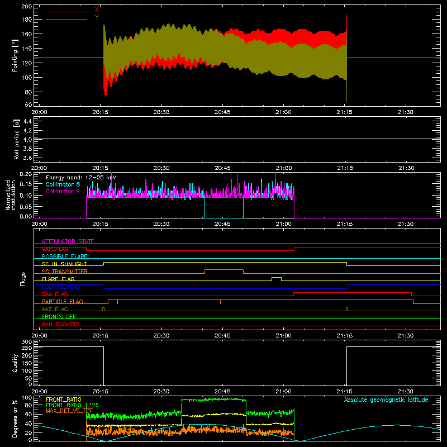Click the PARTICLE_FLAG spike near 20:45
Viewport: 447px width, 447px height.
pos(220,302)
